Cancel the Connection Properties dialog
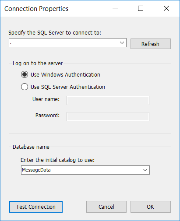 [106, 207]
